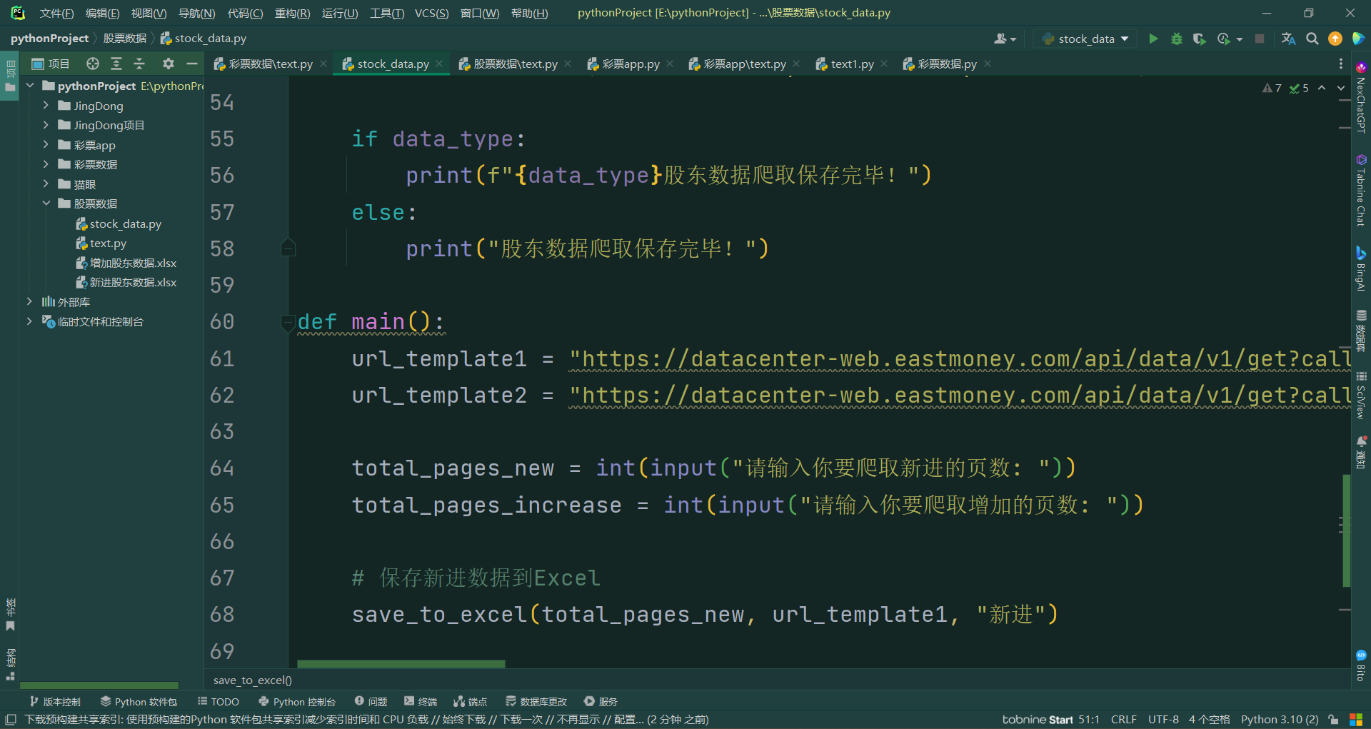Change line separator CRLF in status bar
Image resolution: width=1371 pixels, height=729 pixels.
(1123, 720)
